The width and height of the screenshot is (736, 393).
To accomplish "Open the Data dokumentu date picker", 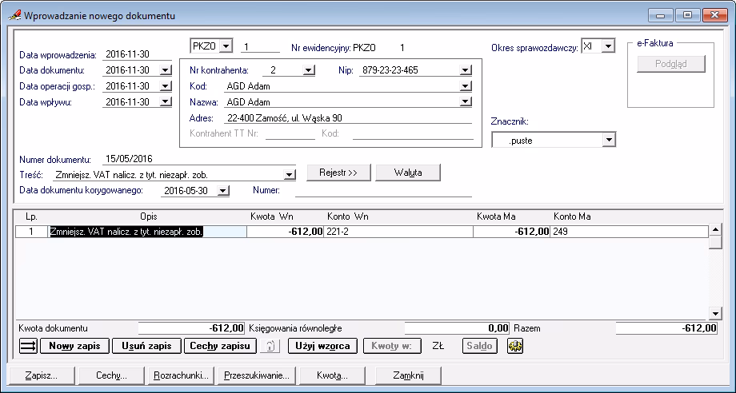I will pos(166,70).
